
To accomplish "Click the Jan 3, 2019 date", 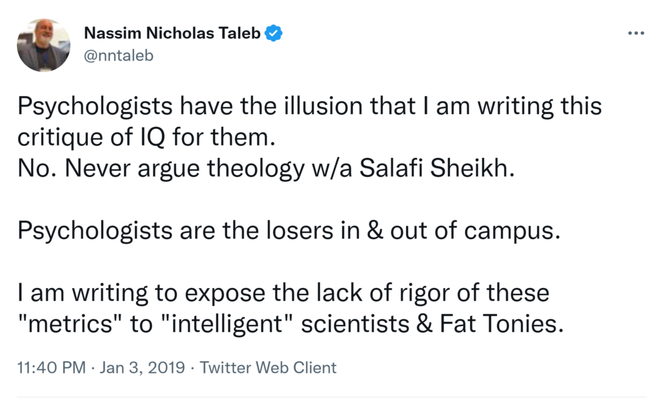I will tap(142, 368).
